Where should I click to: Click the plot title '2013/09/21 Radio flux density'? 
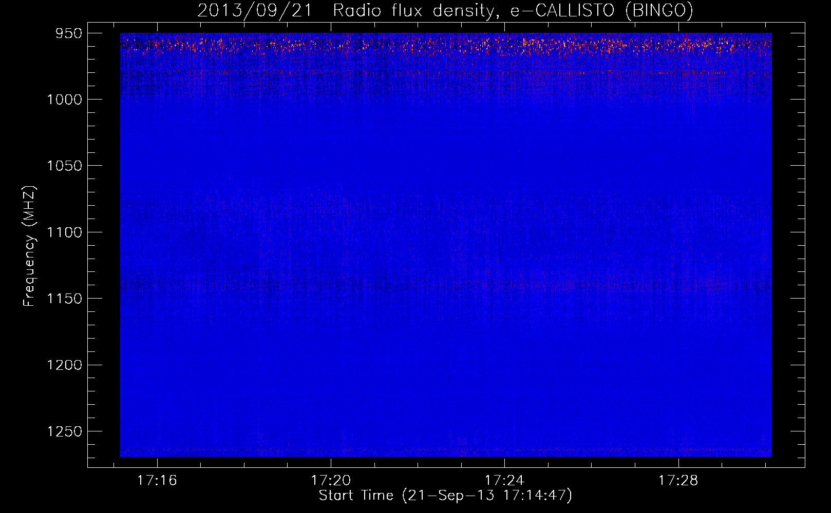coord(445,11)
